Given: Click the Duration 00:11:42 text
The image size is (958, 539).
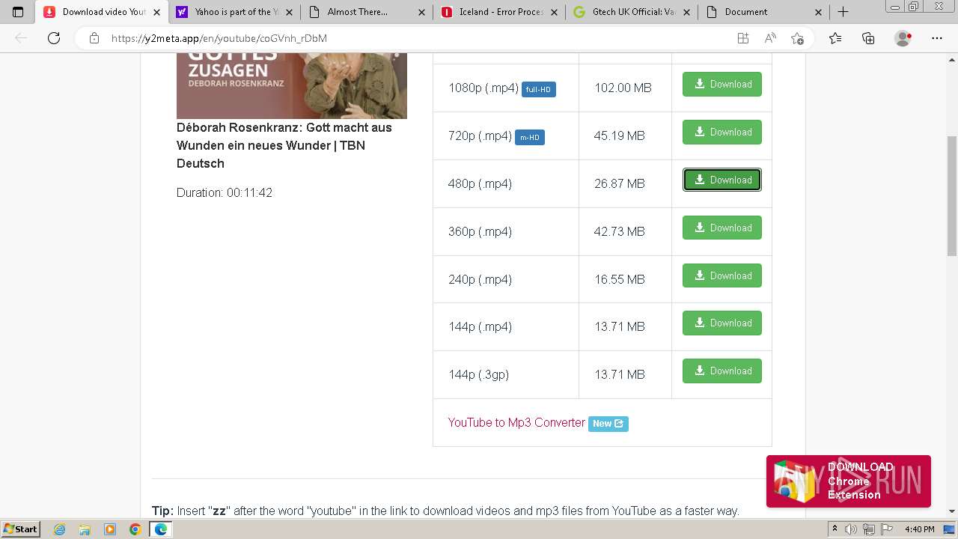Looking at the screenshot, I should coord(225,192).
